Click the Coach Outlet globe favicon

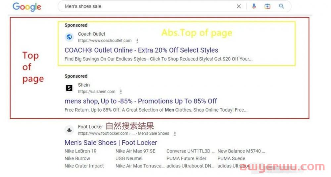click(x=69, y=37)
